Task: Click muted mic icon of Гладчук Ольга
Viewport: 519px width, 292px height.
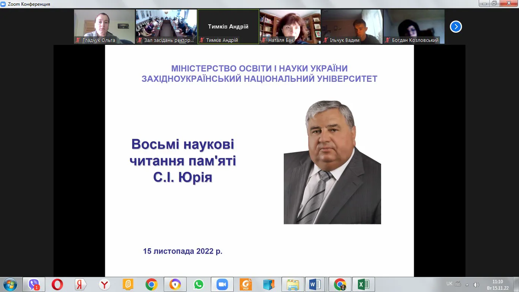Action: [78, 40]
